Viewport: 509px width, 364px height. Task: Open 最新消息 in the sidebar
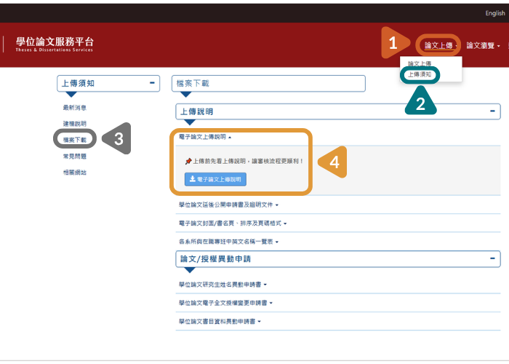75,108
